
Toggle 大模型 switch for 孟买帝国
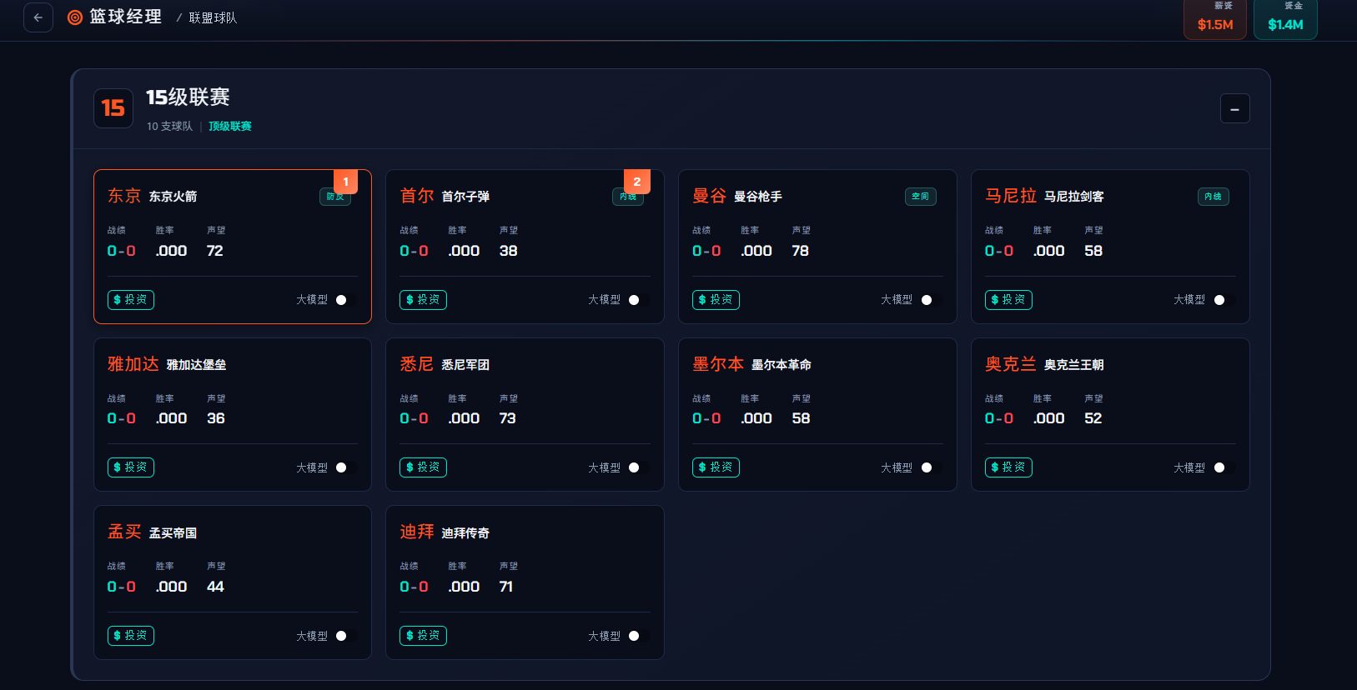(x=346, y=636)
